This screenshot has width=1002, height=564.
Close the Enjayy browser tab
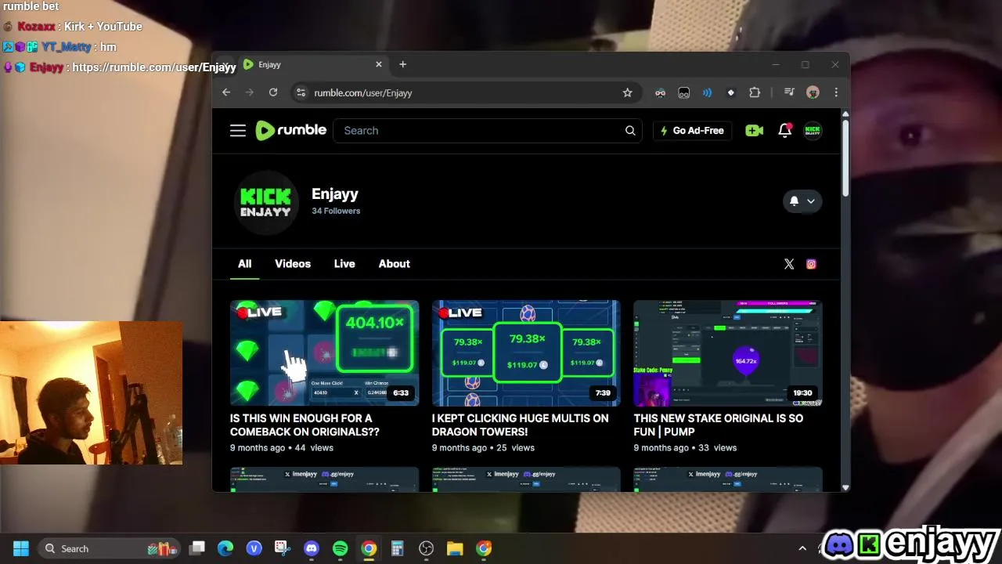[379, 64]
